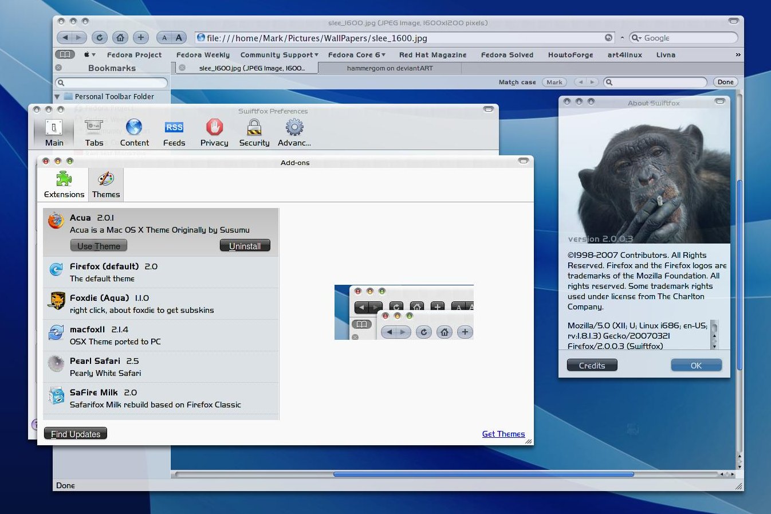Select the macfoxII theme entry
The height and width of the screenshot is (514, 771).
tap(161, 335)
